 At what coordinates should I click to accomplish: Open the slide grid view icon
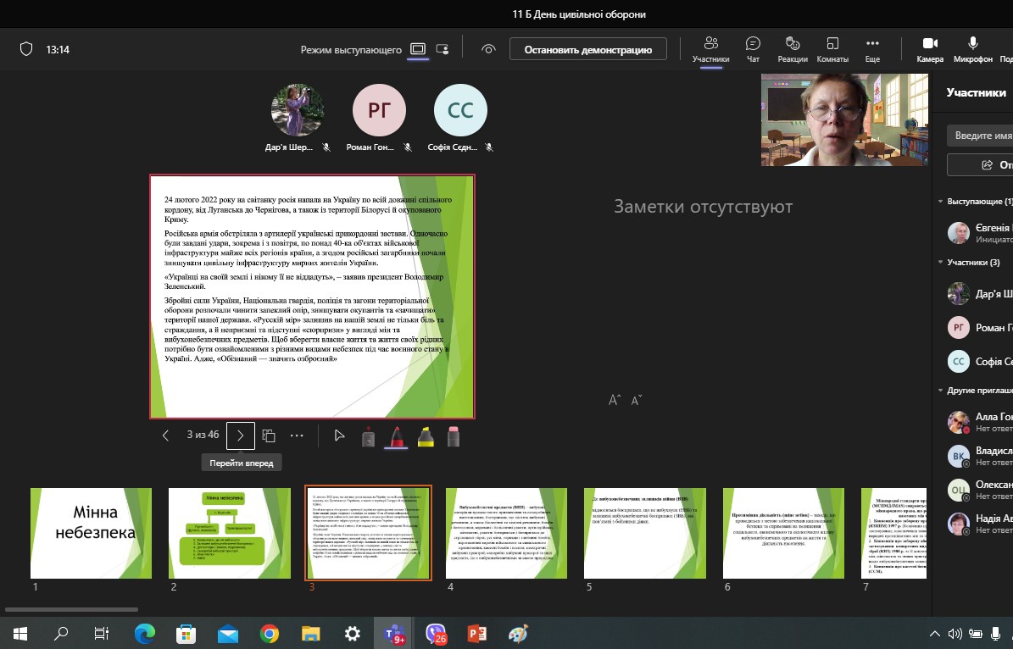tap(269, 435)
